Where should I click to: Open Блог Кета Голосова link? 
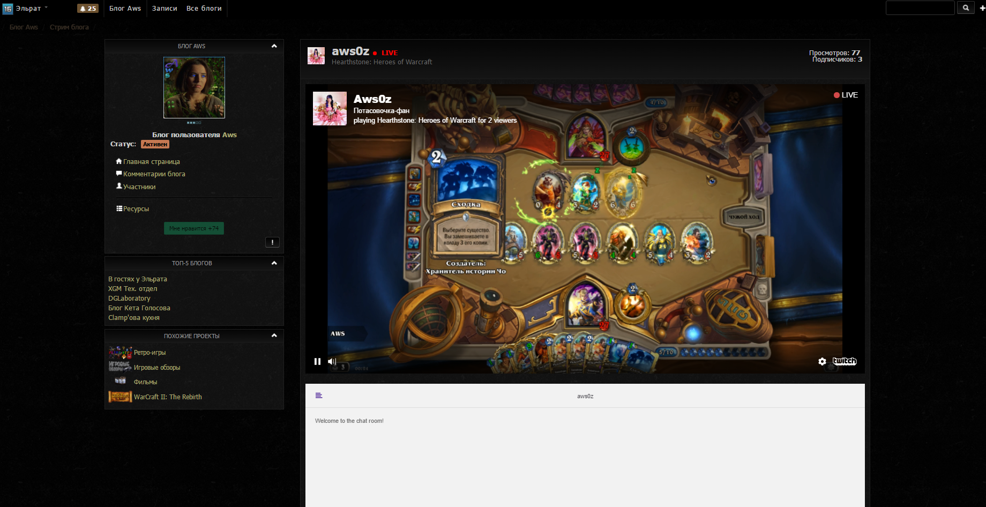click(139, 308)
